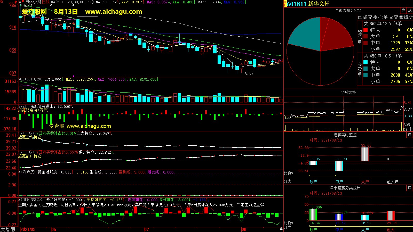
Task: Click the bright red 特大 buy order swatch
Action: (x=366, y=30)
